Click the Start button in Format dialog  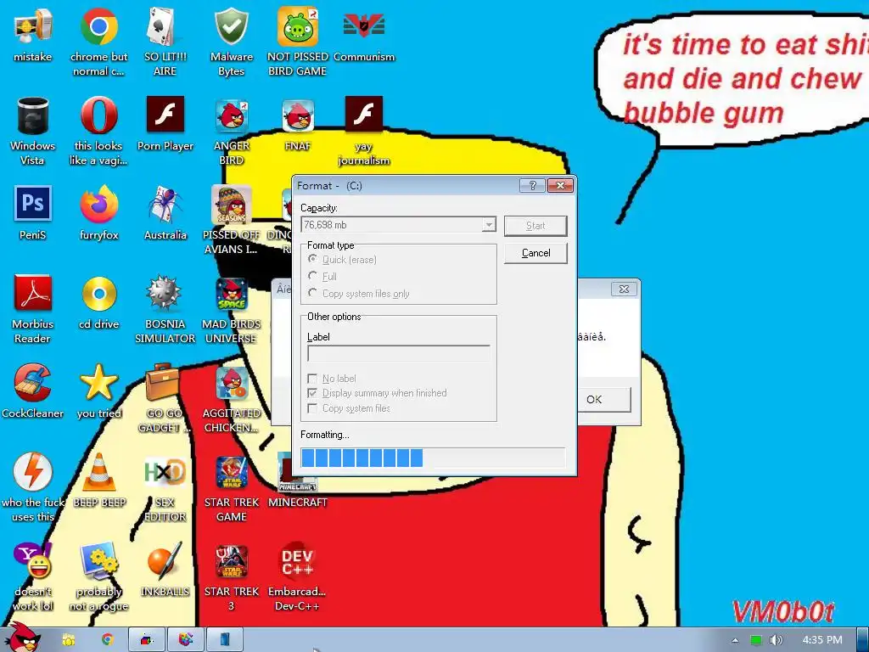535,226
